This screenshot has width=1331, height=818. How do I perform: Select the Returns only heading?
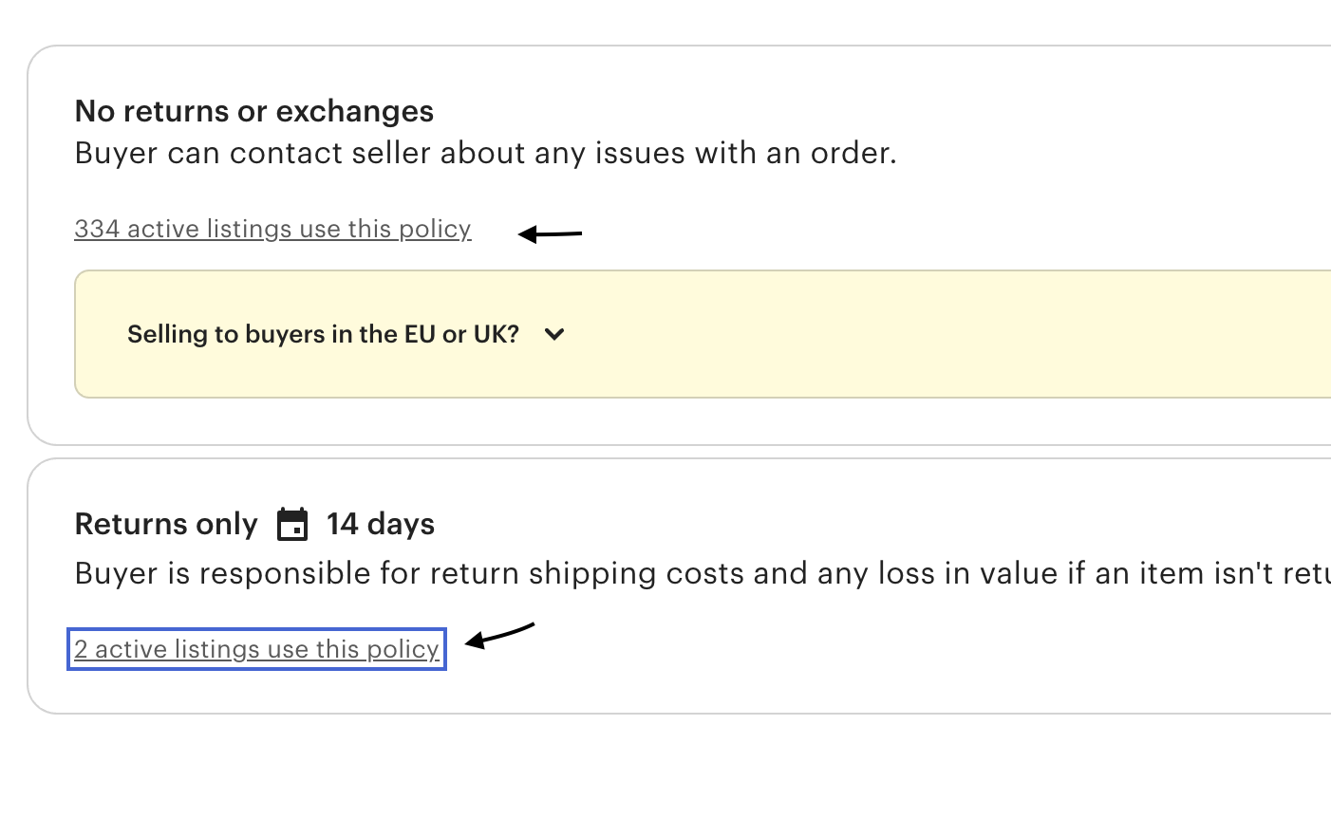click(166, 524)
